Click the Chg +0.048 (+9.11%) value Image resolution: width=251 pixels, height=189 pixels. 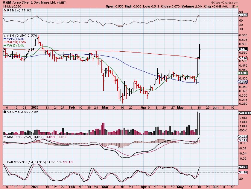click(220, 6)
